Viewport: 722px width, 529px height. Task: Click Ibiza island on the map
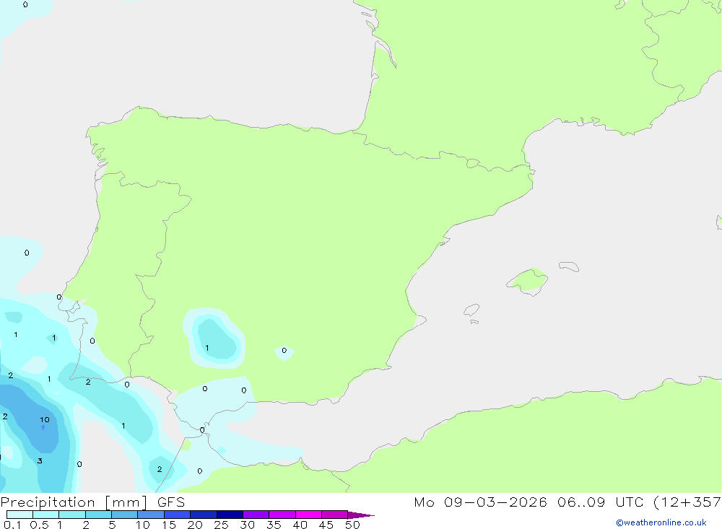coord(471,310)
